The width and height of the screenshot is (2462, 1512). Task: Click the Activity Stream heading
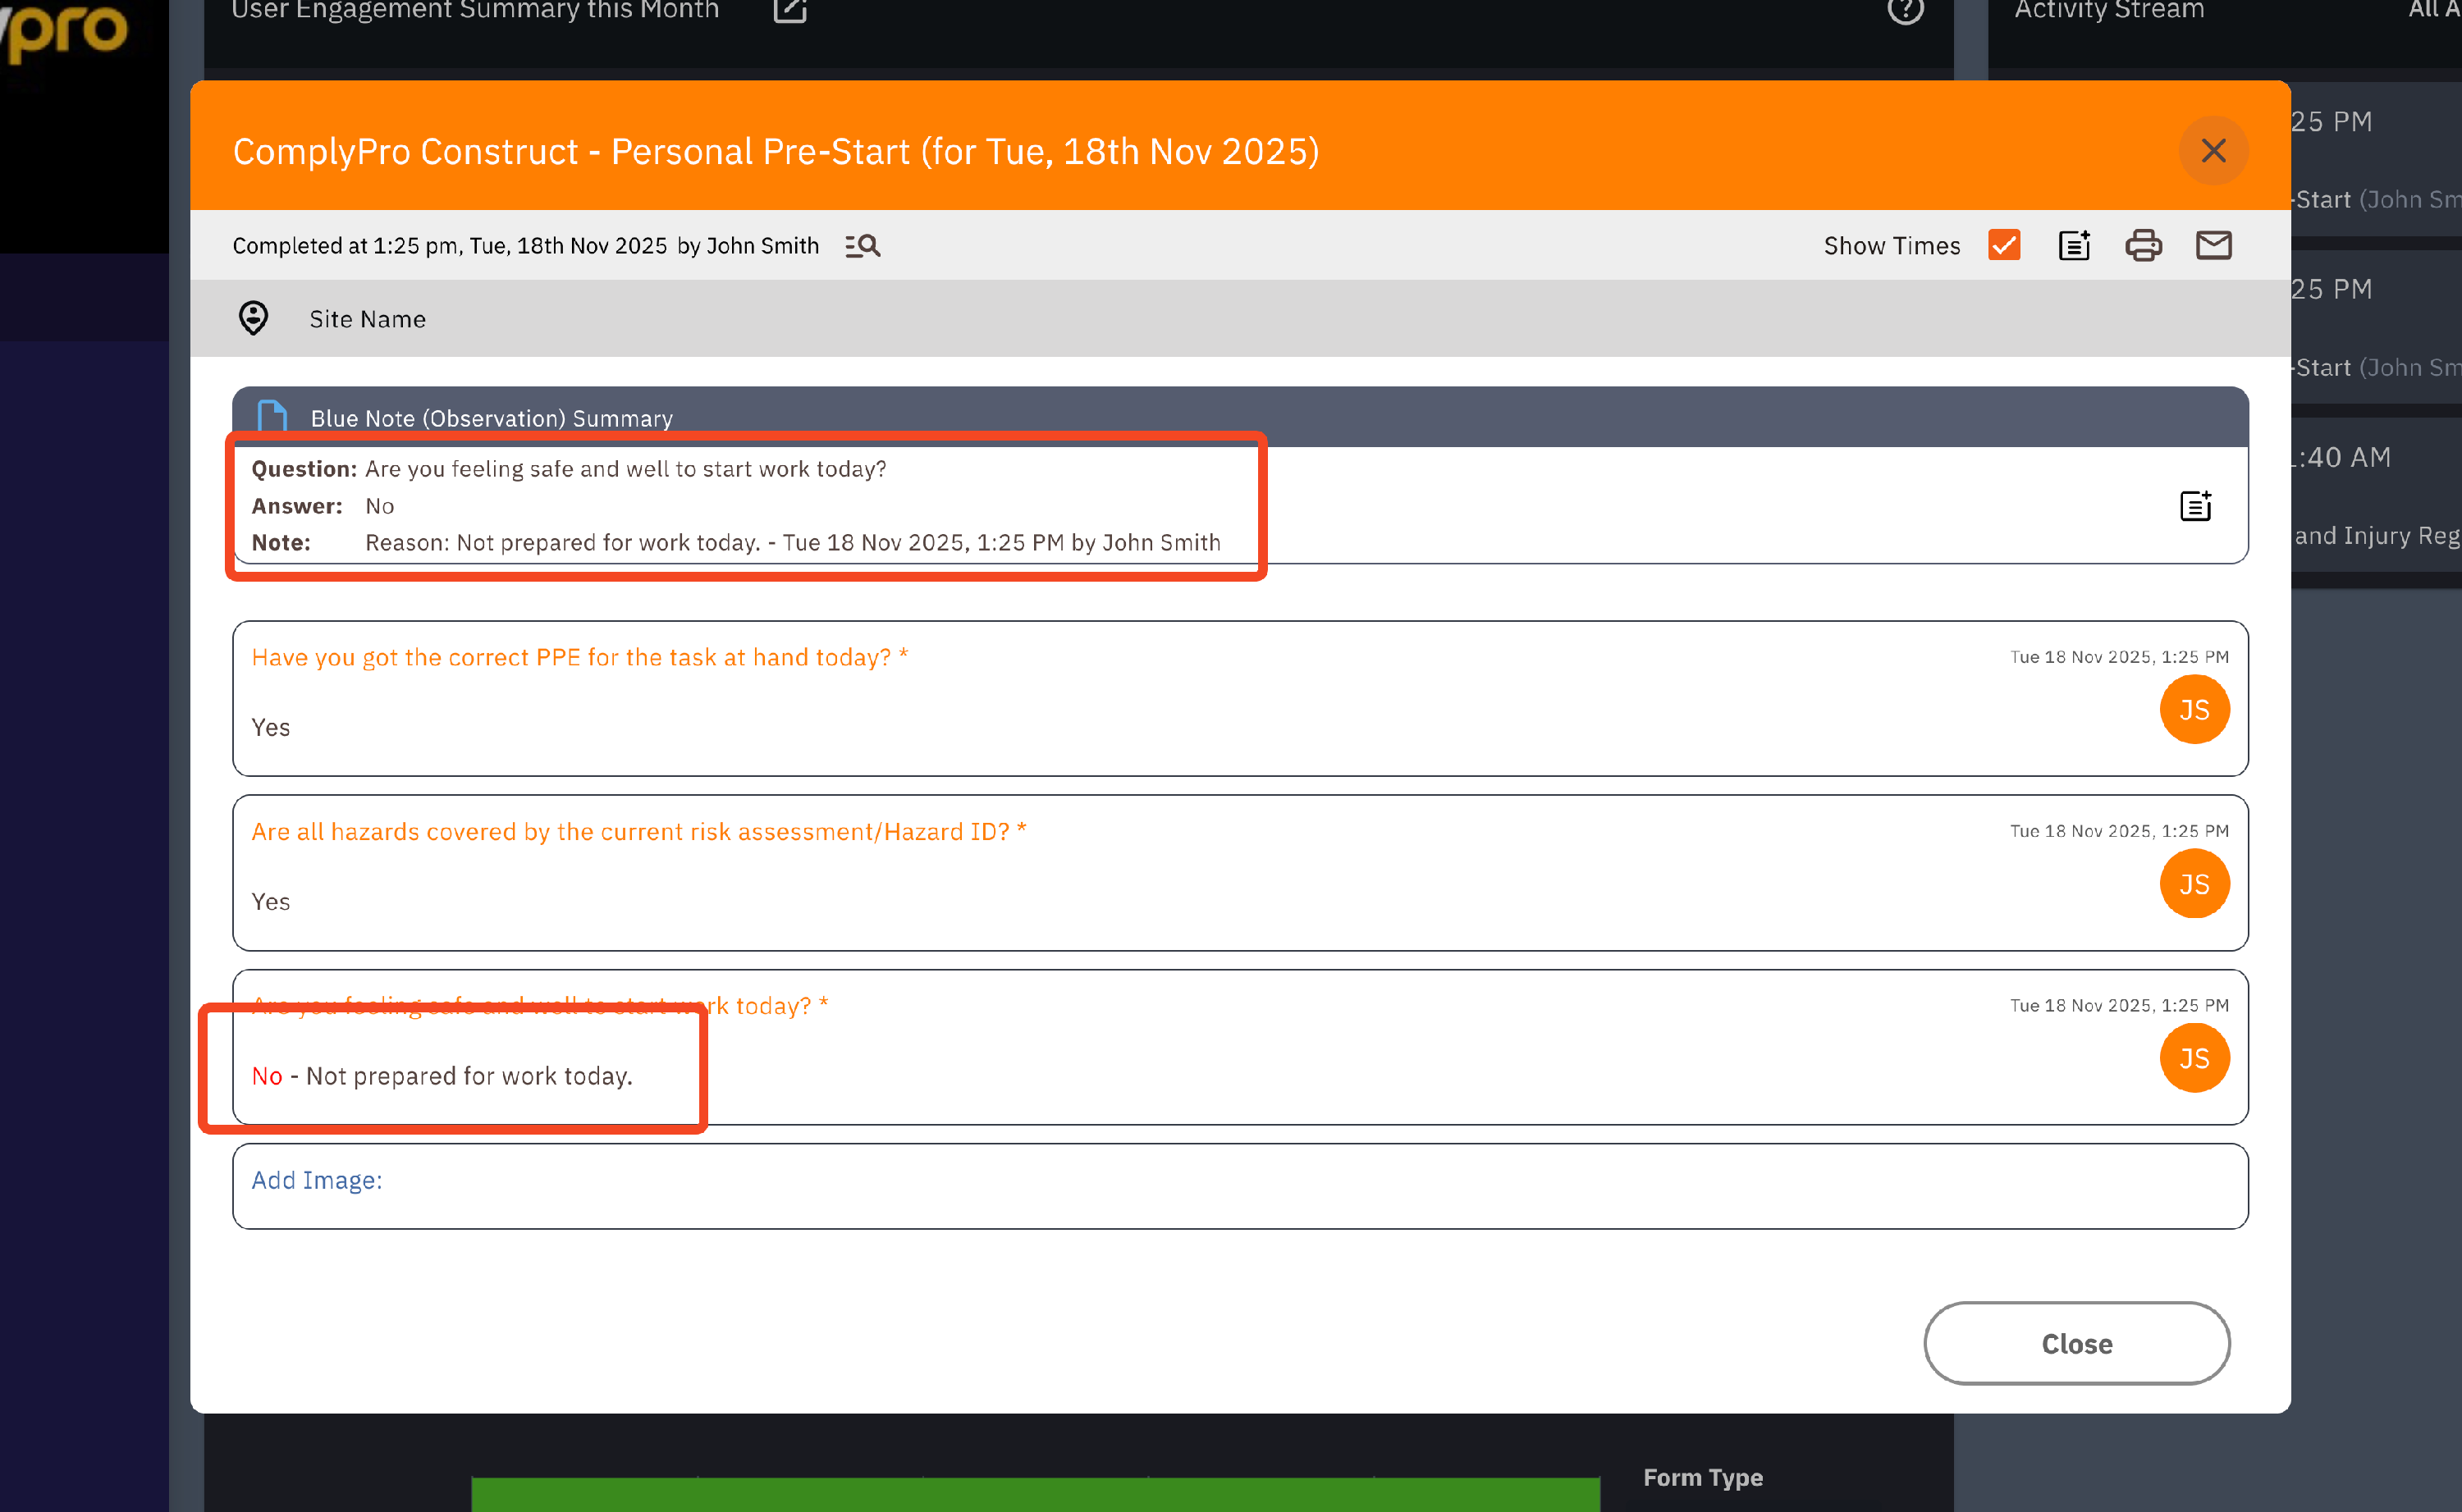tap(2108, 10)
